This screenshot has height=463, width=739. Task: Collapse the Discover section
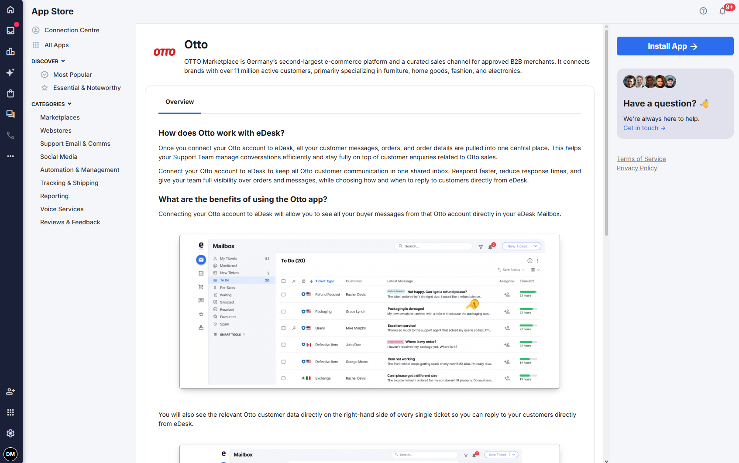pos(48,61)
